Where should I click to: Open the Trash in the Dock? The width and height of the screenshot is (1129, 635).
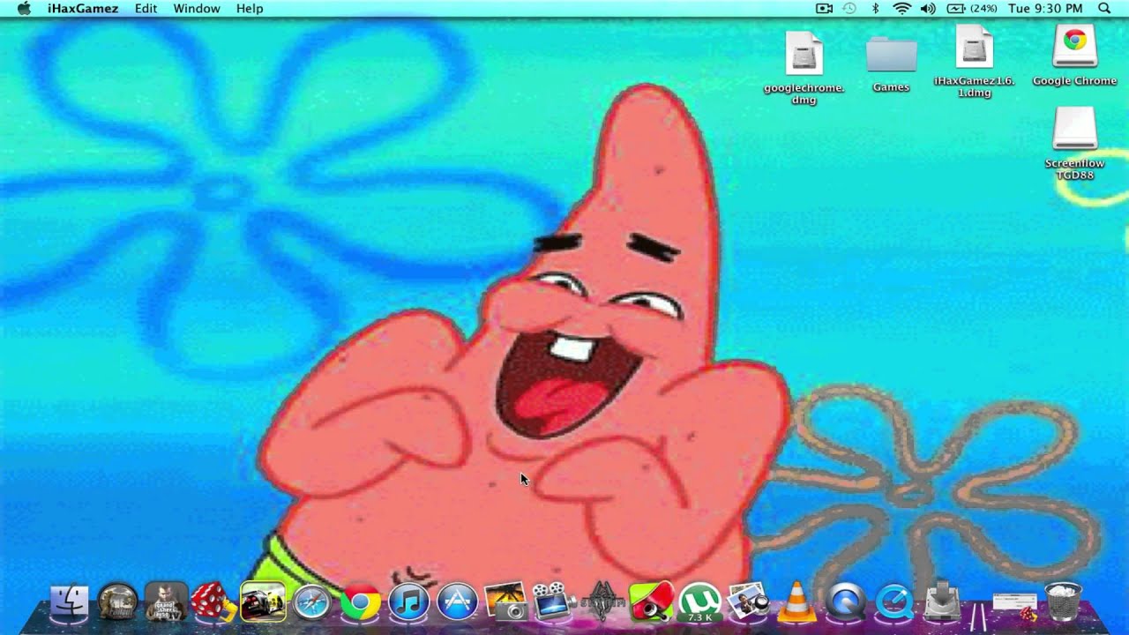pyautogui.click(x=1063, y=602)
